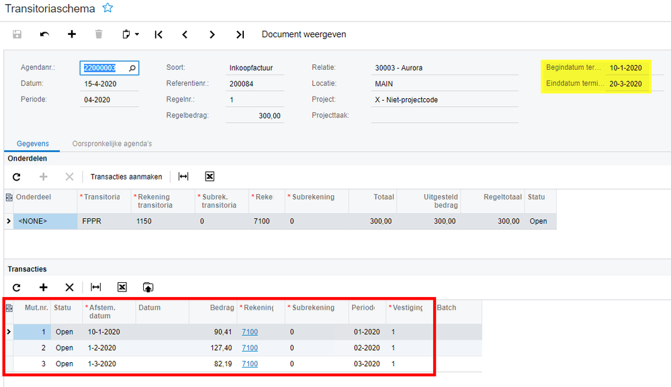Switch to Oorspronkelijke agenda's tab

click(x=112, y=144)
